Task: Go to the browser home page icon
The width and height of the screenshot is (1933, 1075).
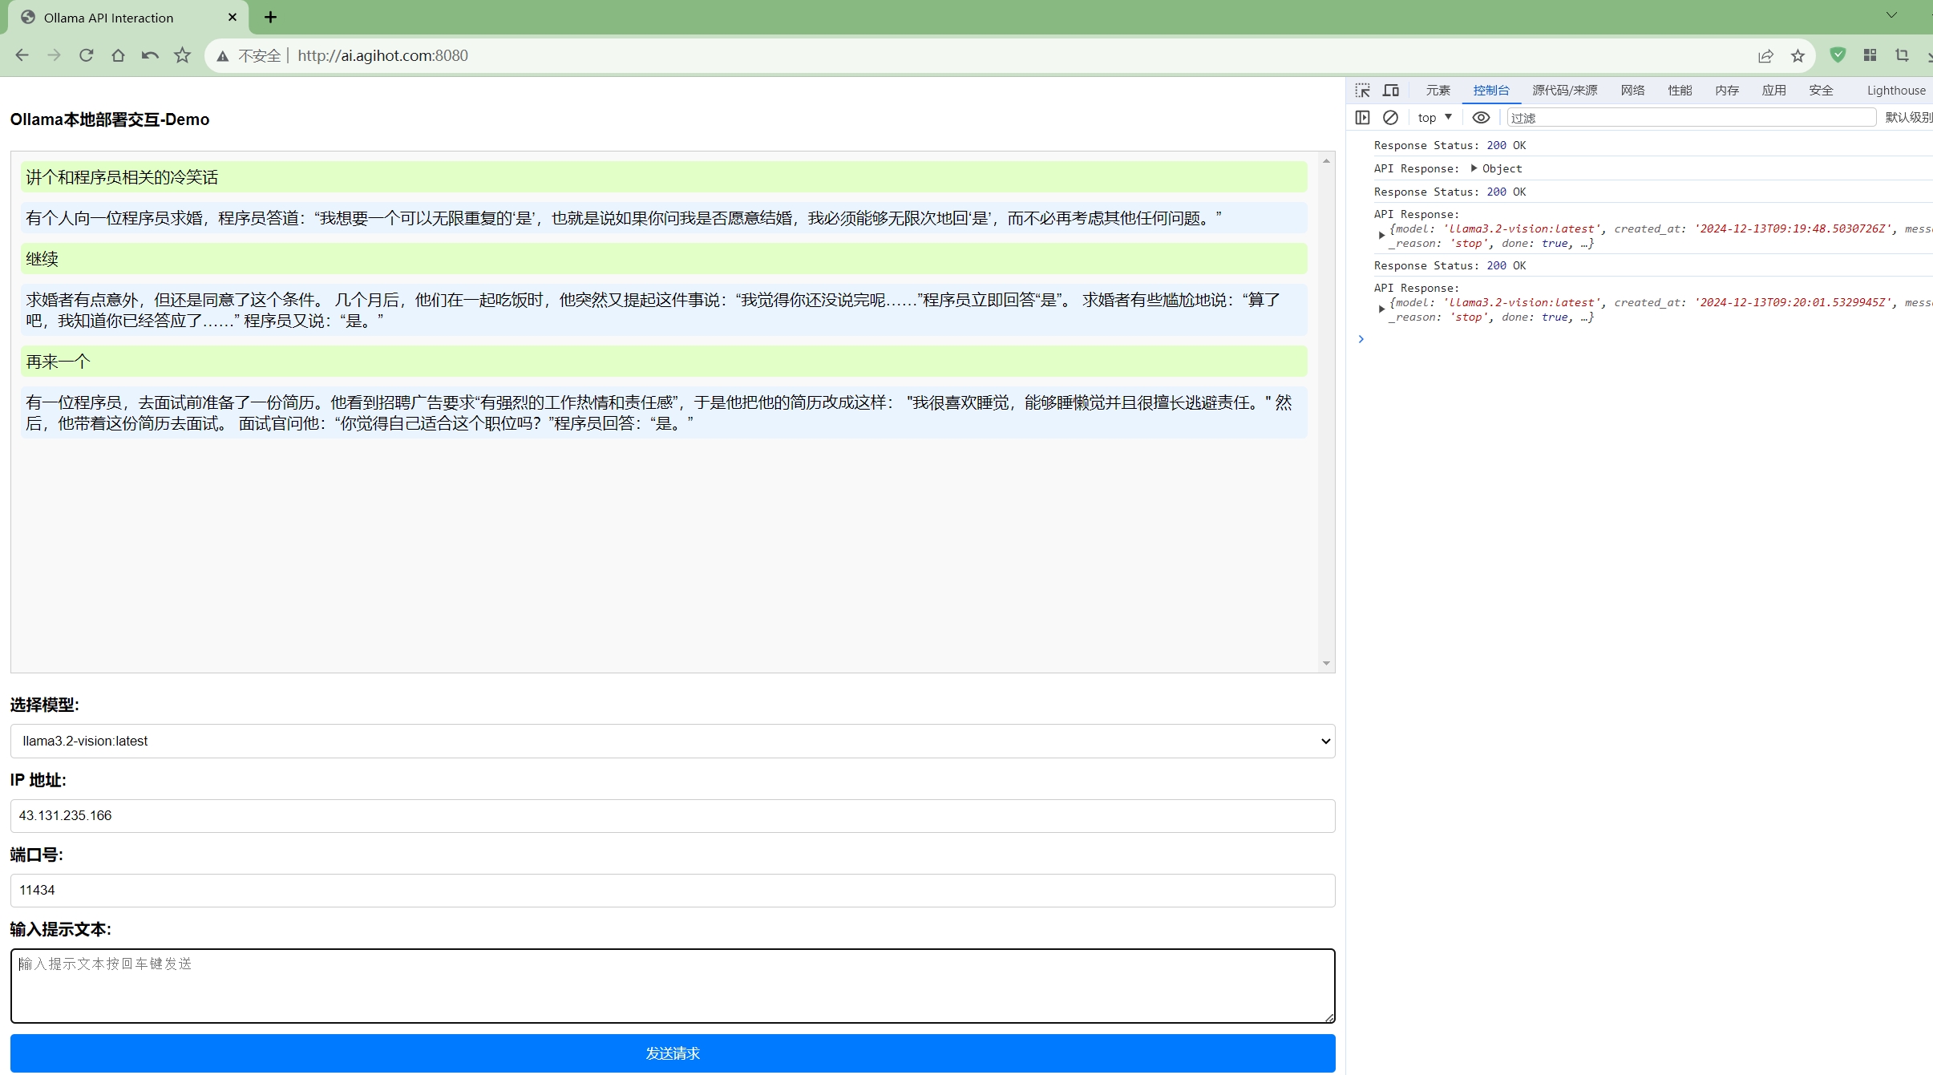Action: pos(118,55)
